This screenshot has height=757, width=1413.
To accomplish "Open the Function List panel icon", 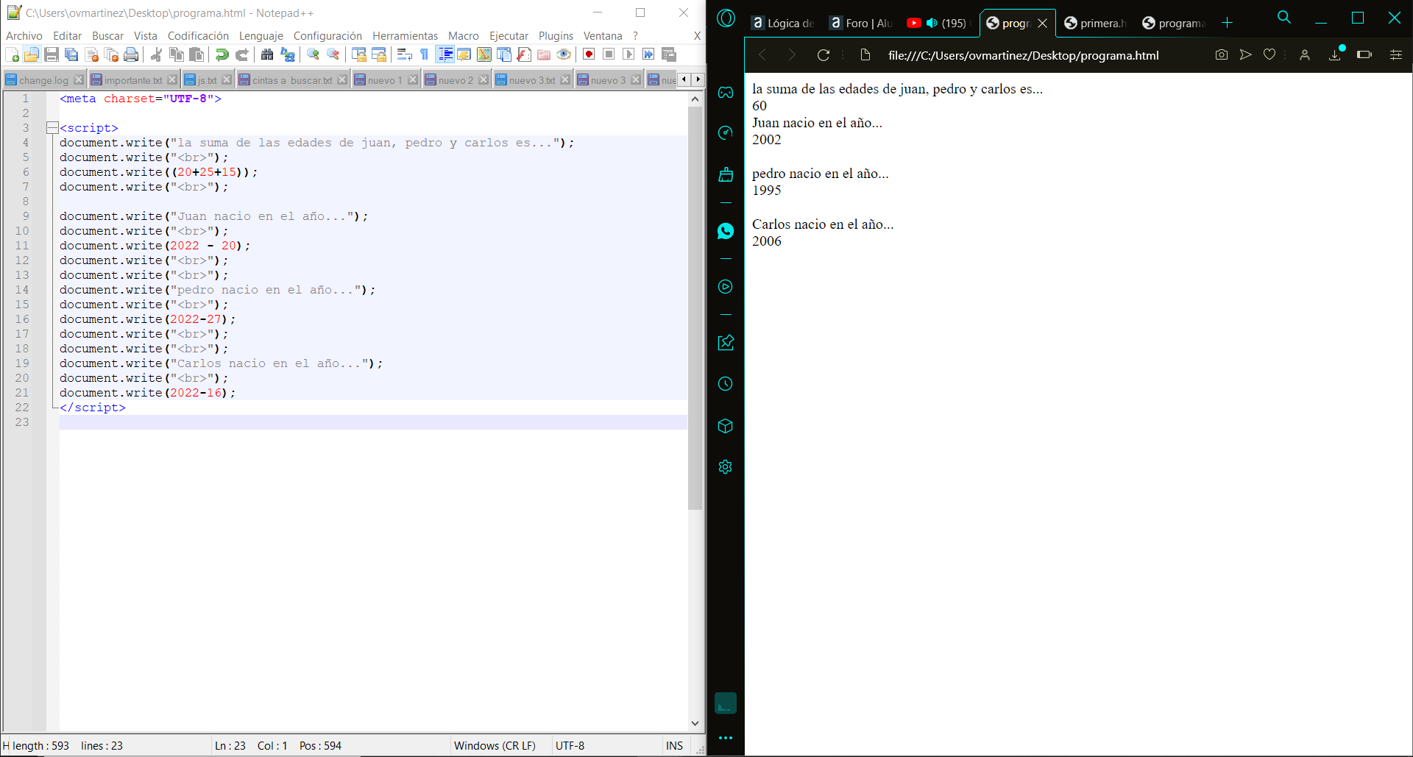I will click(x=524, y=54).
